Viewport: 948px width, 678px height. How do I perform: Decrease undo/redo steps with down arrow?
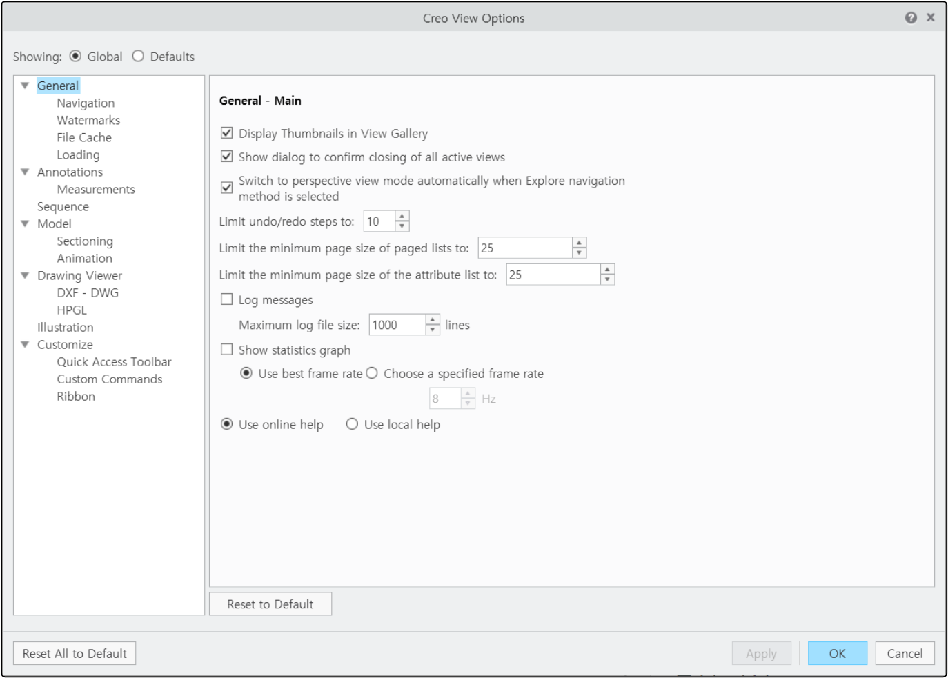tap(402, 226)
